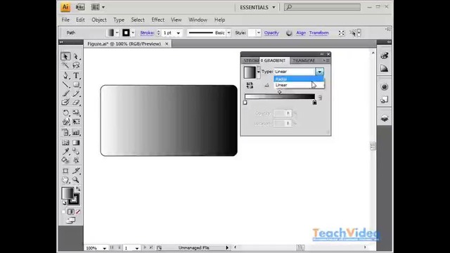Open stroke color dropdown in control bar

click(133, 33)
